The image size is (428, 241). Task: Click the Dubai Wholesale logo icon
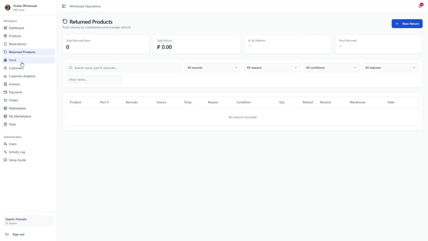[7, 8]
